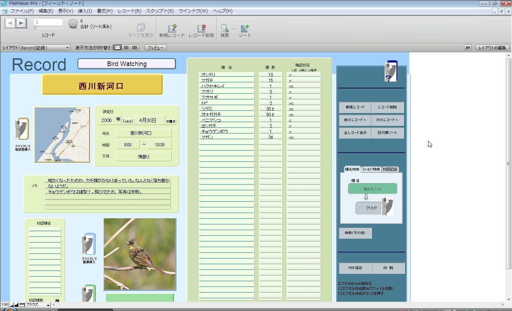Click the 地名 field showing 西川新河口
512x311 pixels.
144,133
